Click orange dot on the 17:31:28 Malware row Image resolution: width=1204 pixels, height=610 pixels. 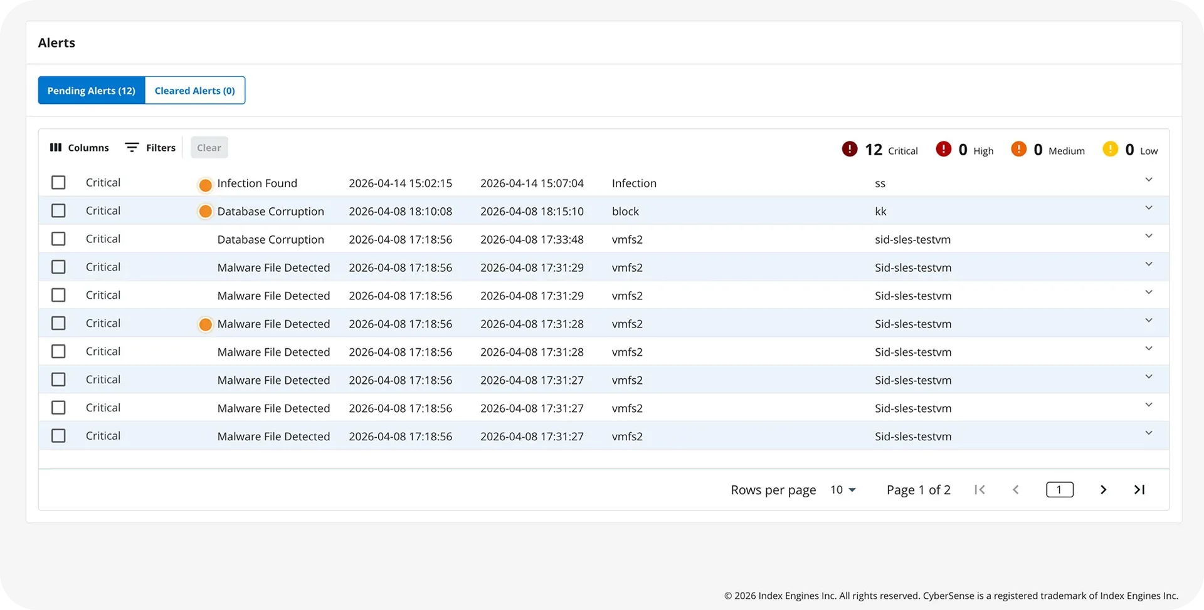coord(205,324)
